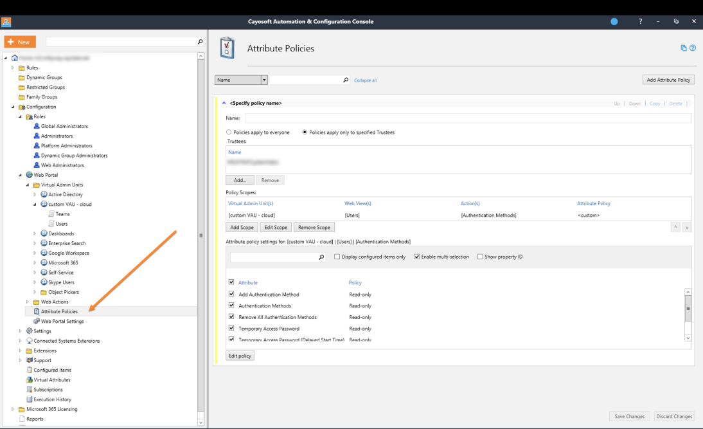
Task: Open the Name filter dropdown
Action: tap(264, 80)
